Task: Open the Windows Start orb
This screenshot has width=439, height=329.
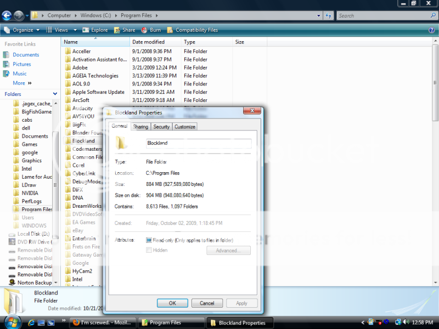Action: [x=12, y=322]
